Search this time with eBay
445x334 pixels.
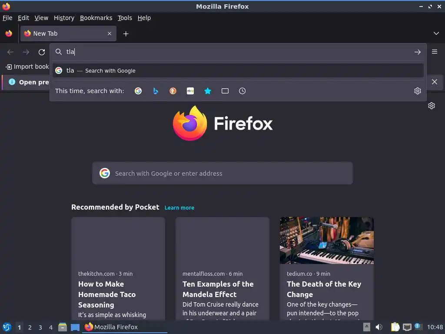pyautogui.click(x=190, y=91)
